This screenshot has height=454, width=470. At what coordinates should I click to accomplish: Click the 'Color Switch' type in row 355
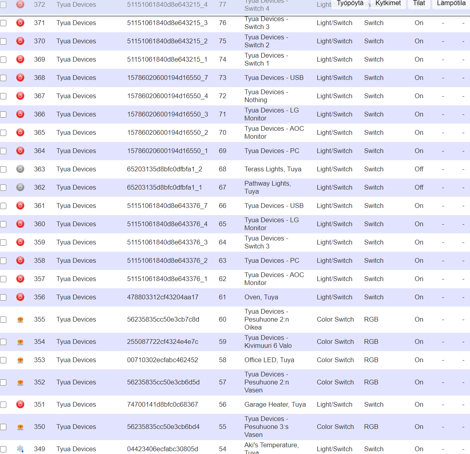[x=335, y=320]
